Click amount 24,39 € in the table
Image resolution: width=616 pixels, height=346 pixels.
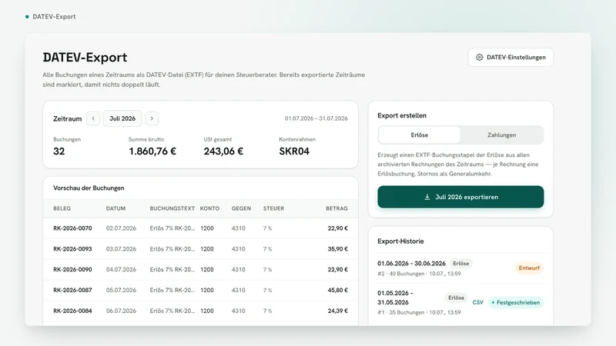click(x=338, y=311)
